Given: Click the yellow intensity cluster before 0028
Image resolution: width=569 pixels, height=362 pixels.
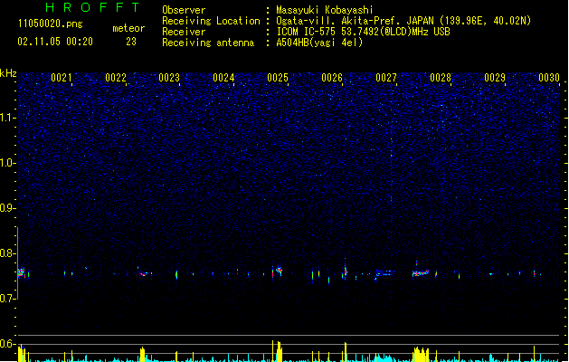Looking at the screenshot, I should click(x=421, y=354).
